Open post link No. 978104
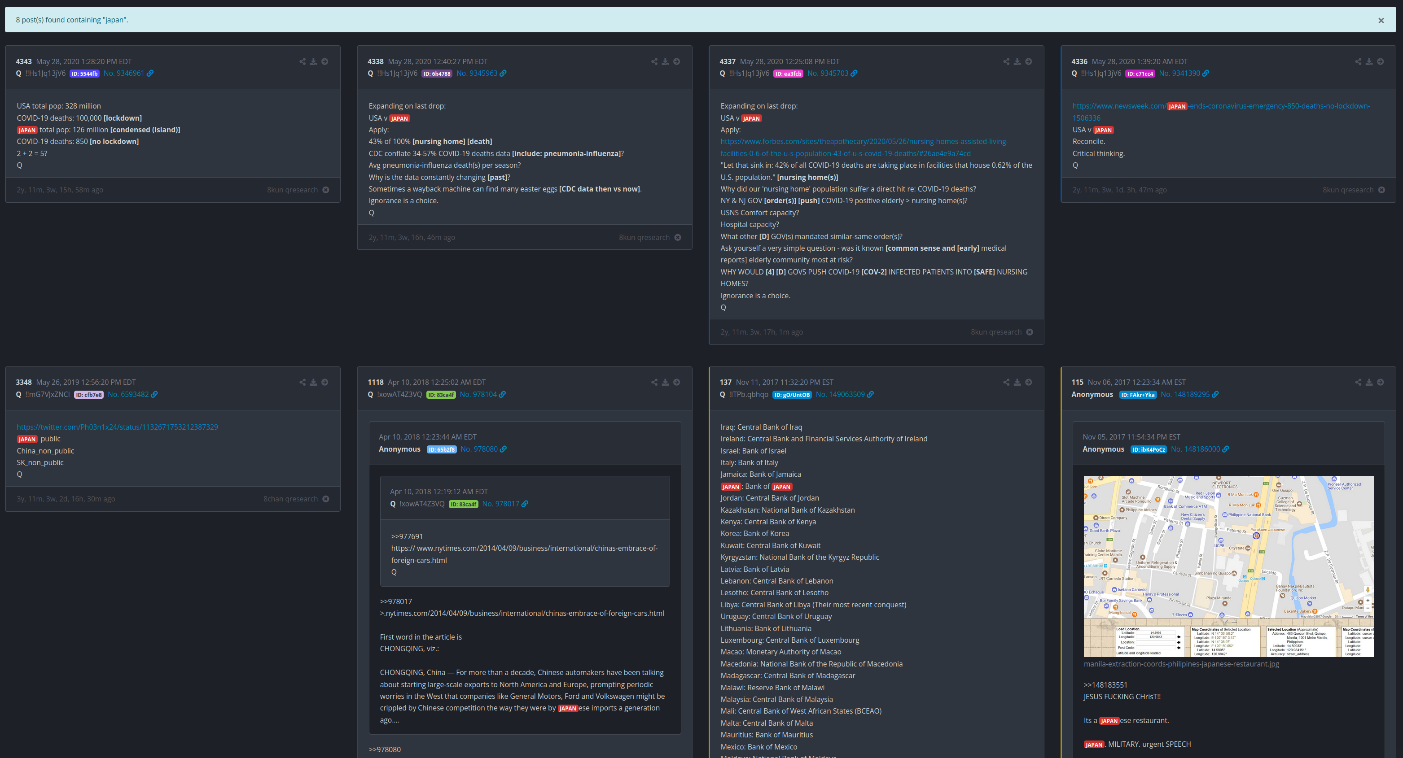1403x758 pixels. point(482,395)
